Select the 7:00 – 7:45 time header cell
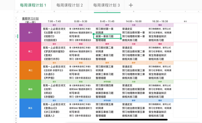Screen dimensions: 202x123 pos(54,21)
